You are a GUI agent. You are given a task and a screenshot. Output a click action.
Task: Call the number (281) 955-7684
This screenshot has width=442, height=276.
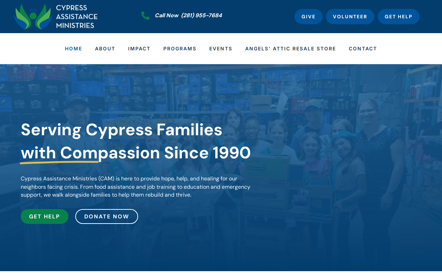(202, 16)
